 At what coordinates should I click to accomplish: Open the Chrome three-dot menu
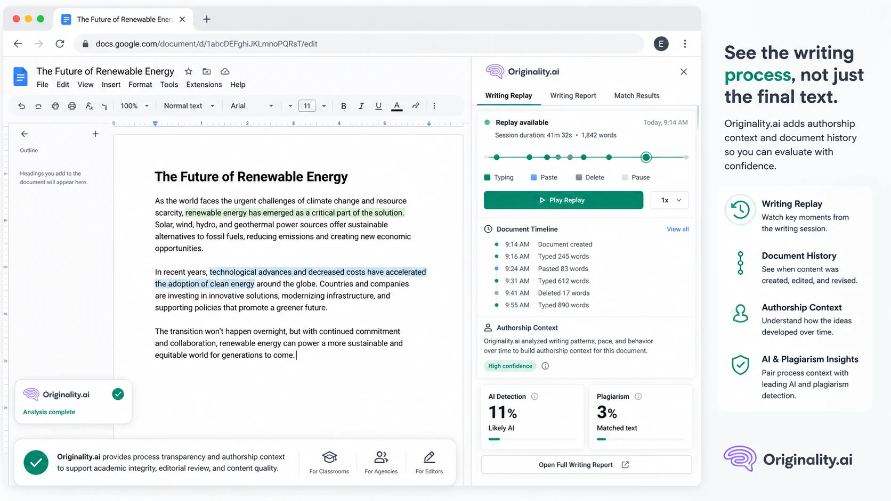[x=685, y=44]
